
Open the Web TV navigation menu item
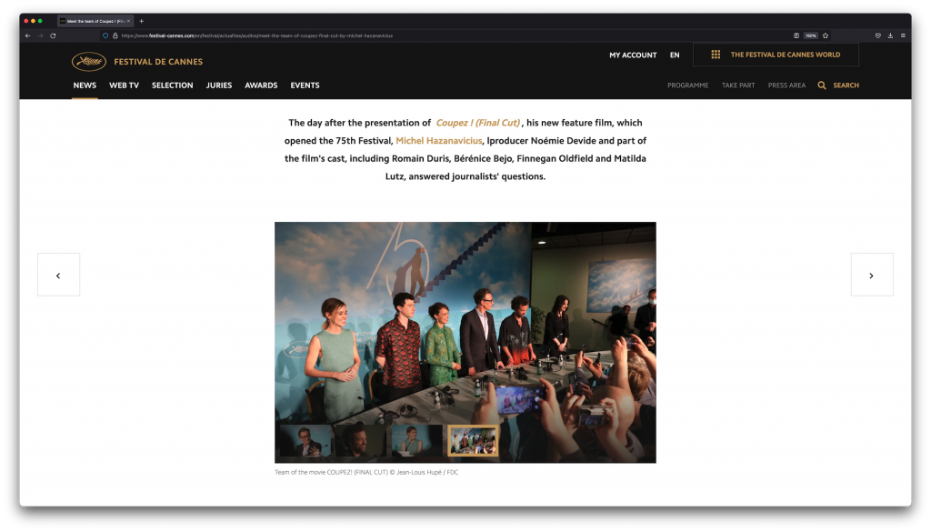coord(124,85)
